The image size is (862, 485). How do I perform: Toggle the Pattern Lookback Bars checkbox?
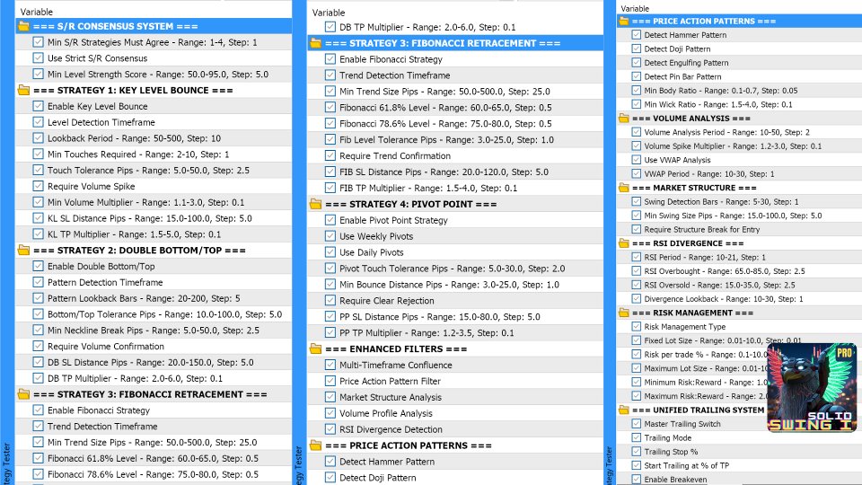coord(38,298)
